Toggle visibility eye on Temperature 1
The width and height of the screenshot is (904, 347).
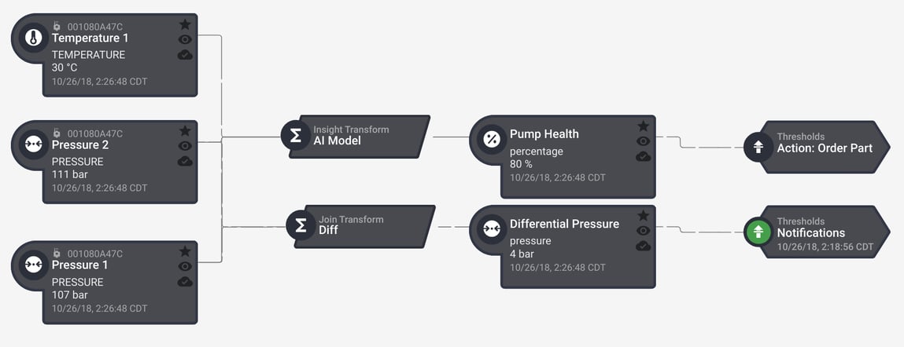pos(185,39)
